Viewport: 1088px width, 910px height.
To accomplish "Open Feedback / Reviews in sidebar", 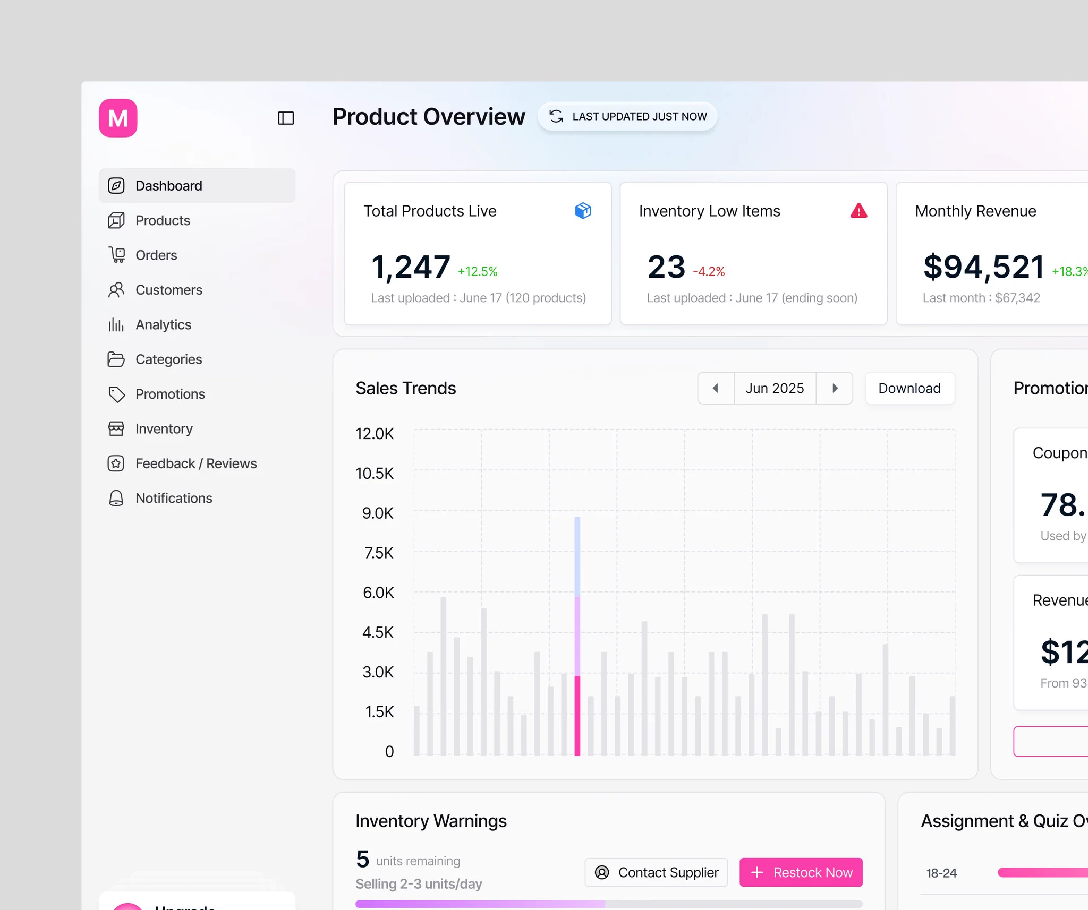I will [197, 463].
